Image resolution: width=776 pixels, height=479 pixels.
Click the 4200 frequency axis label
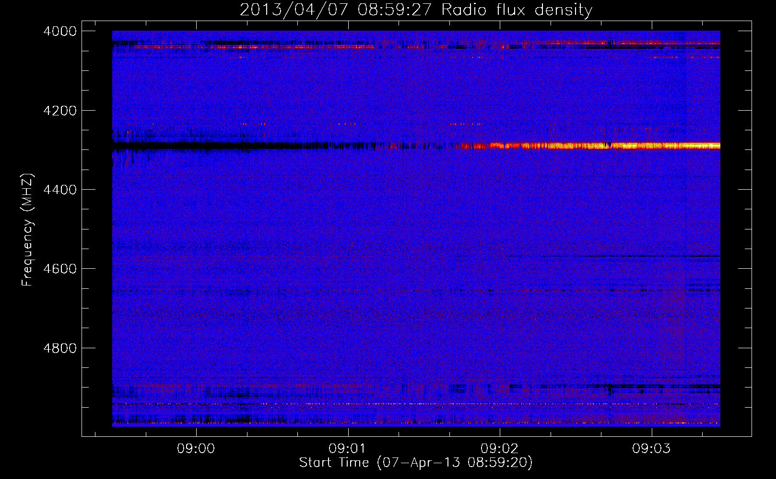click(x=60, y=111)
